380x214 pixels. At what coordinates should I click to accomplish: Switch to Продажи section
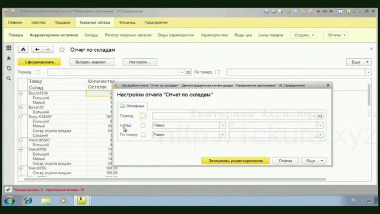point(62,23)
